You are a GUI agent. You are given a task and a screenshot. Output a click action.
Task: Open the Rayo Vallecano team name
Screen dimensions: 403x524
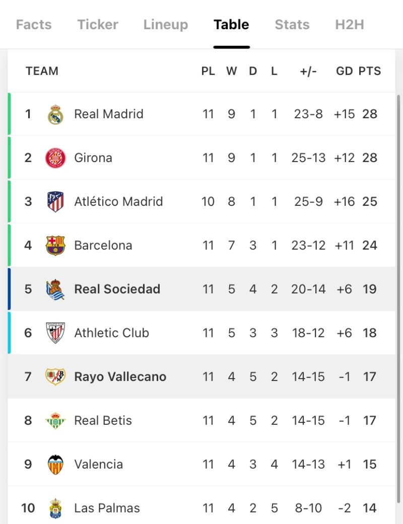120,377
